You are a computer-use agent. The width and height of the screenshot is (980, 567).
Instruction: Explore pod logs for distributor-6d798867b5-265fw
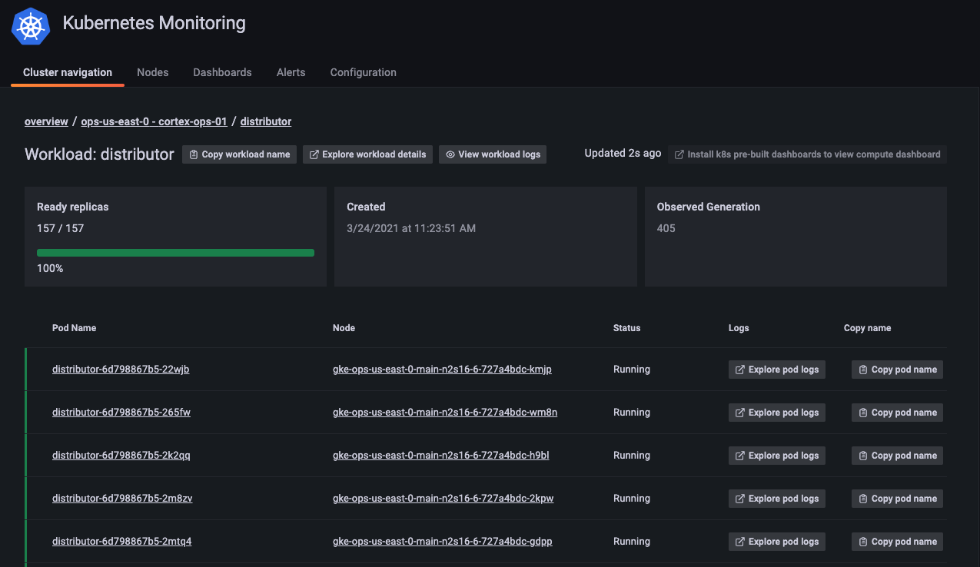tap(777, 413)
